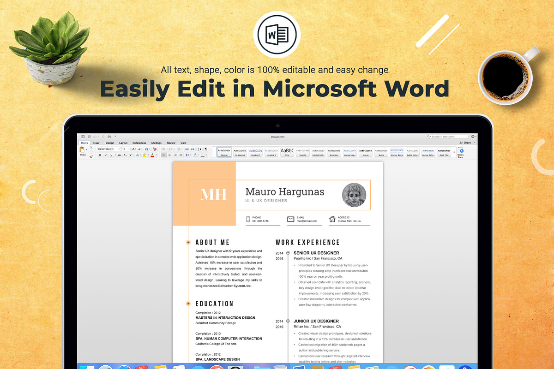Click the Save icon in title bar
Viewport: 554px width, 369px height.
pyautogui.click(x=89, y=137)
